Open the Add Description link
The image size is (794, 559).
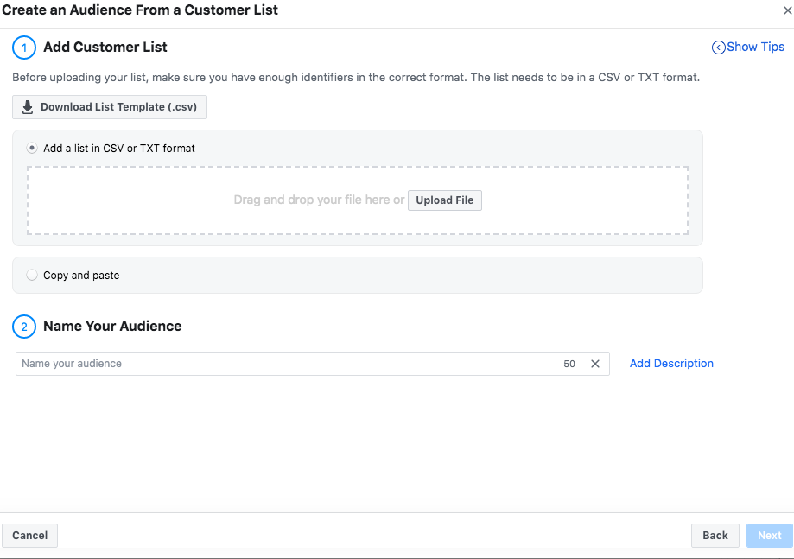click(671, 364)
